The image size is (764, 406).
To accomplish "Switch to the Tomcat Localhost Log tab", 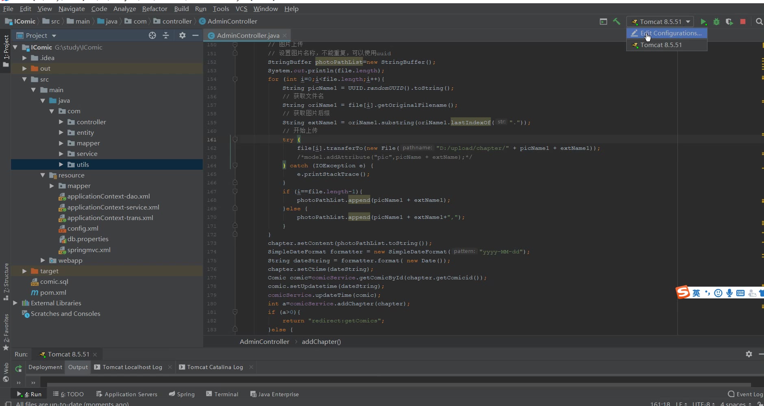I will coord(132,367).
